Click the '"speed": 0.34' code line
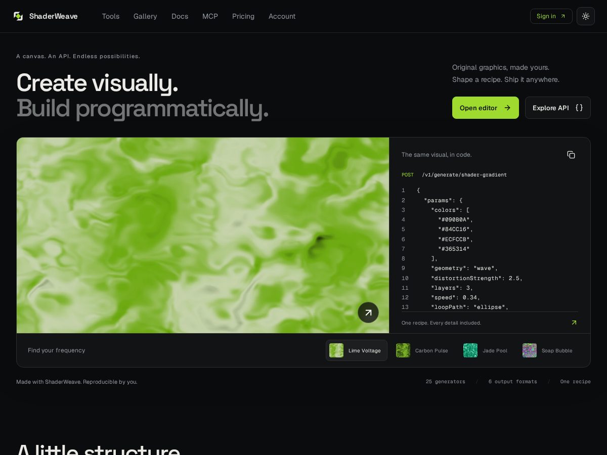This screenshot has height=455, width=607. pos(456,297)
